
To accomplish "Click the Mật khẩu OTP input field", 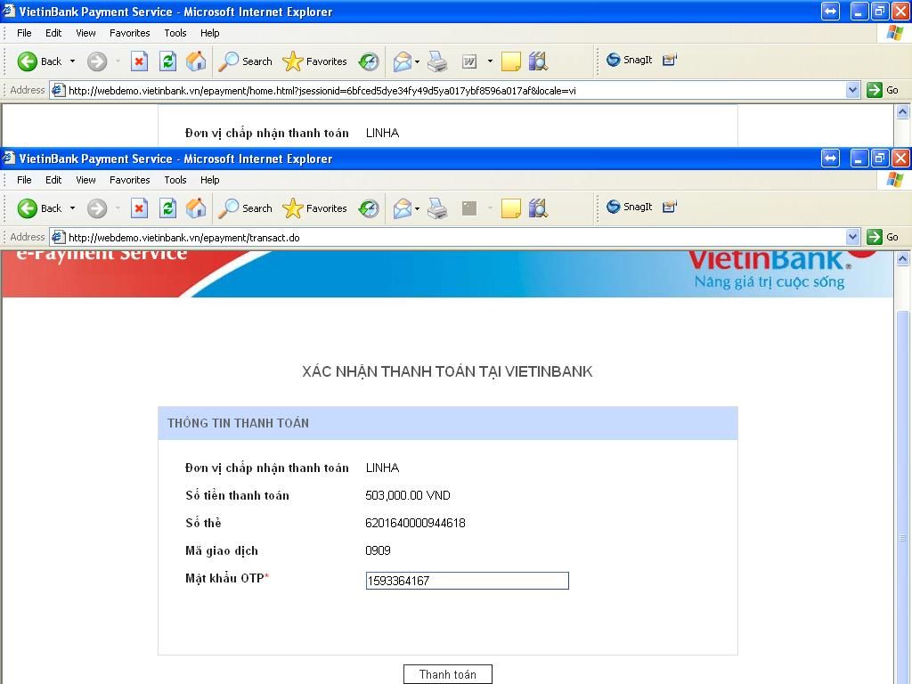I will (x=467, y=581).
